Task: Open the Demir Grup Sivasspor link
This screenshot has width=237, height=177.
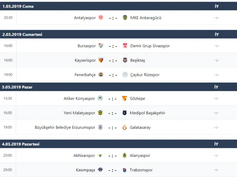Action: click(x=150, y=46)
